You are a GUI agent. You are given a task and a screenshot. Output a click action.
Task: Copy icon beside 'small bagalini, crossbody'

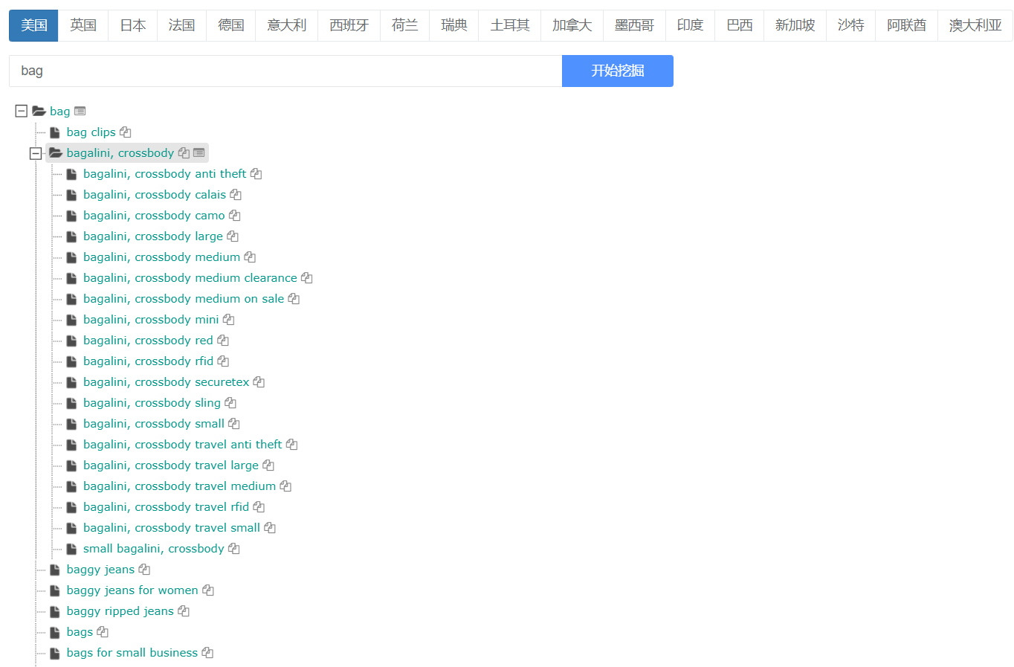pyautogui.click(x=233, y=549)
